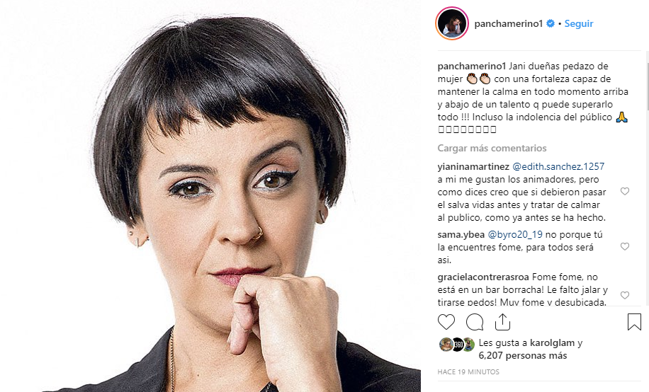The height and width of the screenshot is (392, 649).
Task: Open gracielacontrerasroa commenter profile
Action: point(483,277)
